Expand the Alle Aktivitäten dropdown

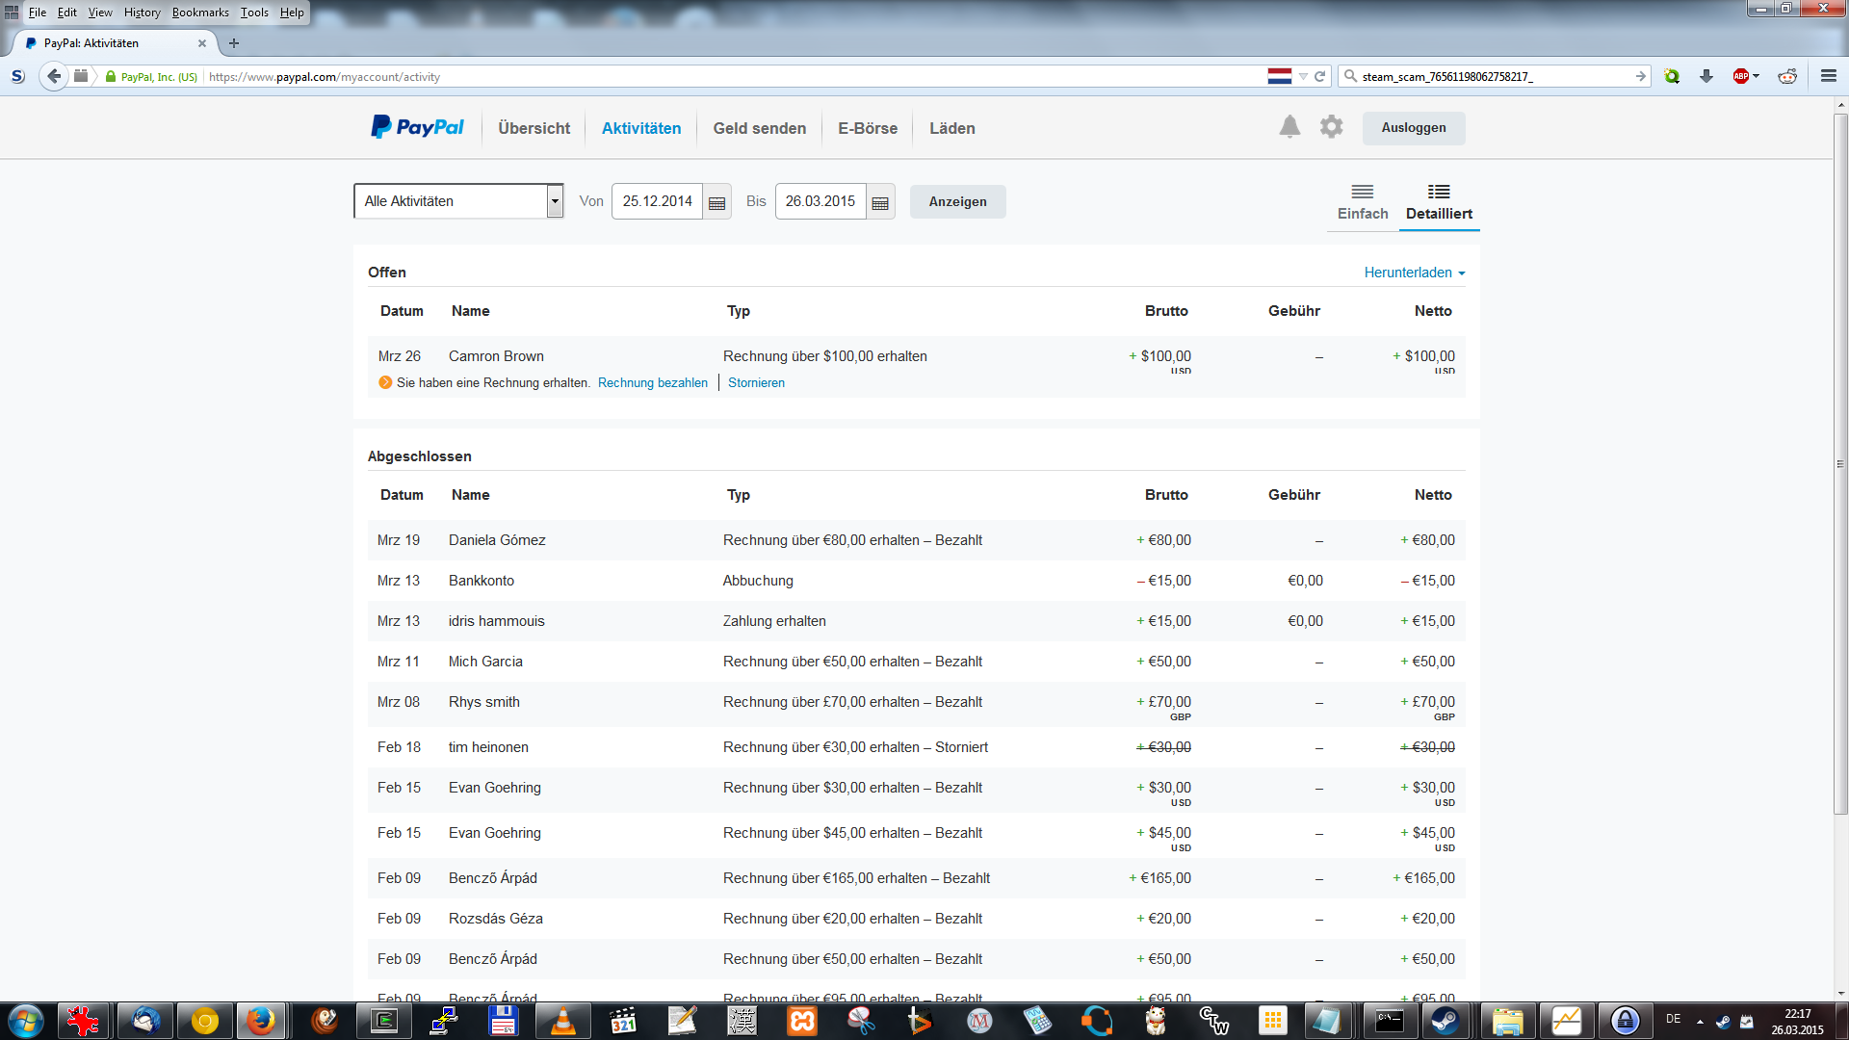pyautogui.click(x=555, y=201)
